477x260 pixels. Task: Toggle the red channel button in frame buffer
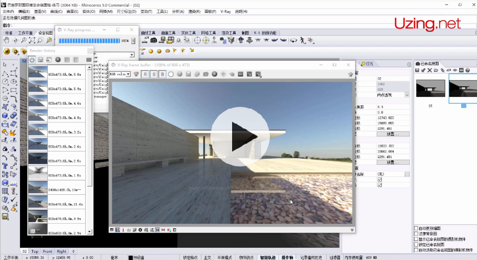145,74
